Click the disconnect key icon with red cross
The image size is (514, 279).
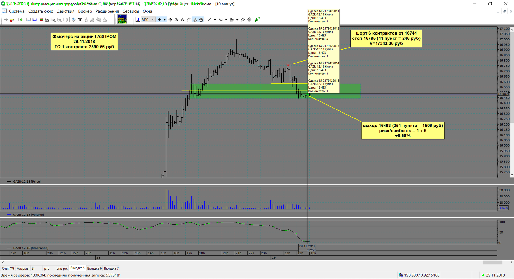[x=12, y=20]
